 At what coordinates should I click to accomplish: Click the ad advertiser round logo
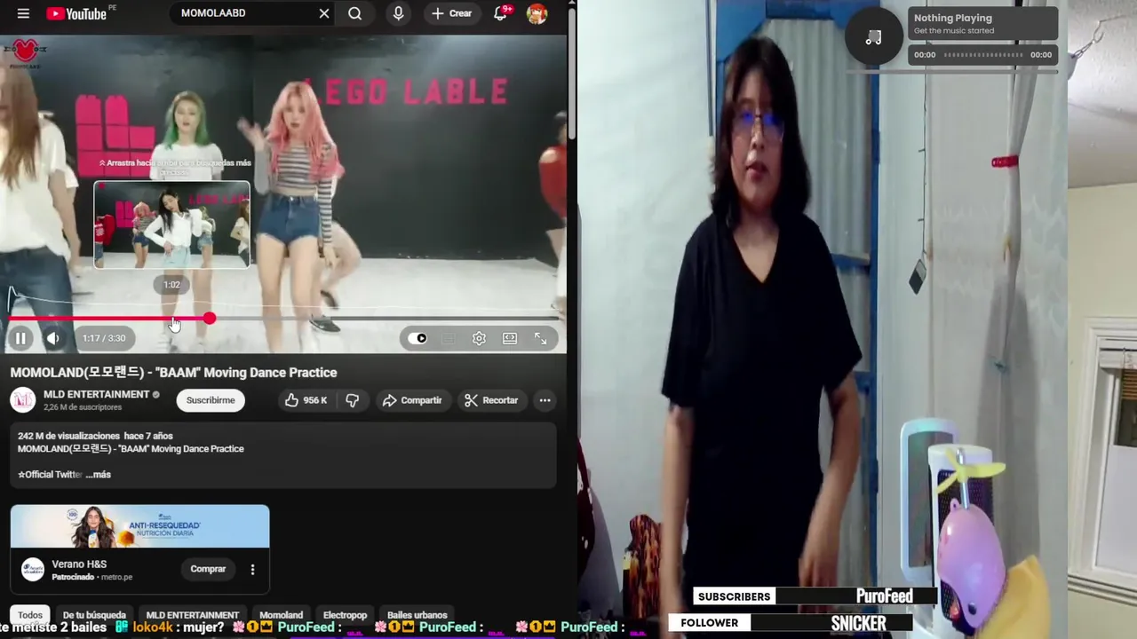[x=33, y=570]
